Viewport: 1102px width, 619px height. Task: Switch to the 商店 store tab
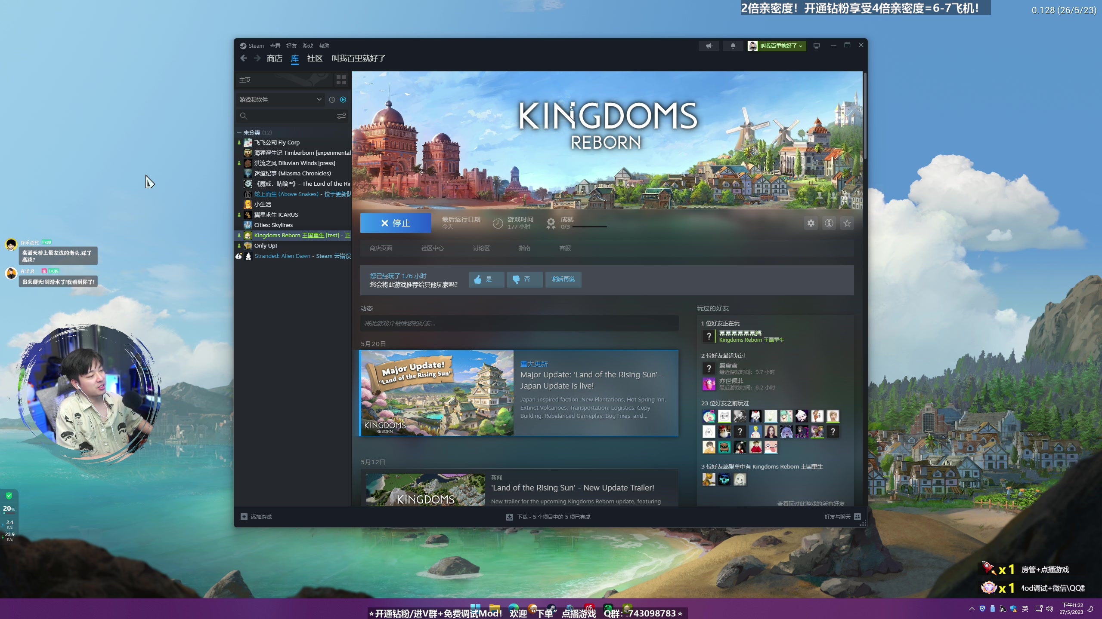[275, 58]
